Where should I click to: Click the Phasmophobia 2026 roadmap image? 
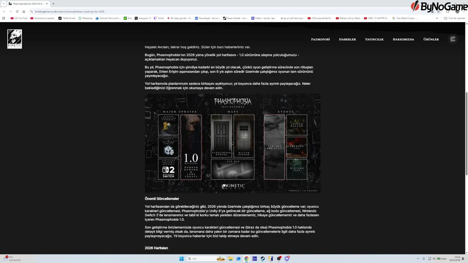point(233,143)
